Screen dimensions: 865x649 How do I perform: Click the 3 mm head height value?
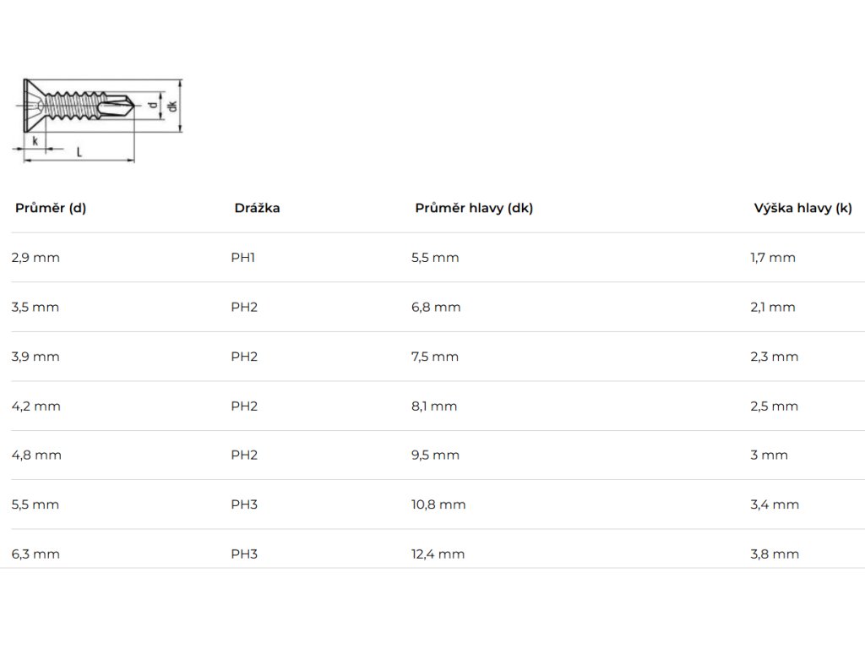(769, 455)
